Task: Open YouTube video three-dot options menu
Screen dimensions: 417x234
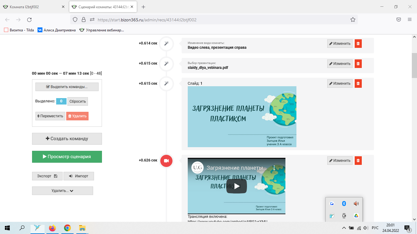Action: point(274,168)
